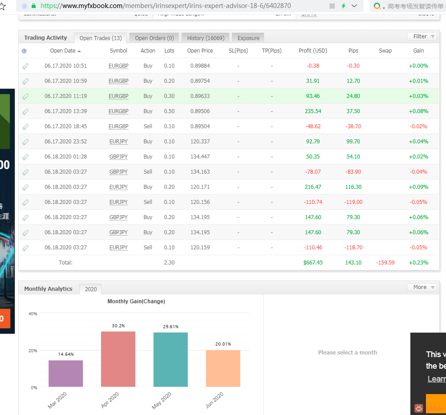Click the bookmark star icon

point(2,6)
